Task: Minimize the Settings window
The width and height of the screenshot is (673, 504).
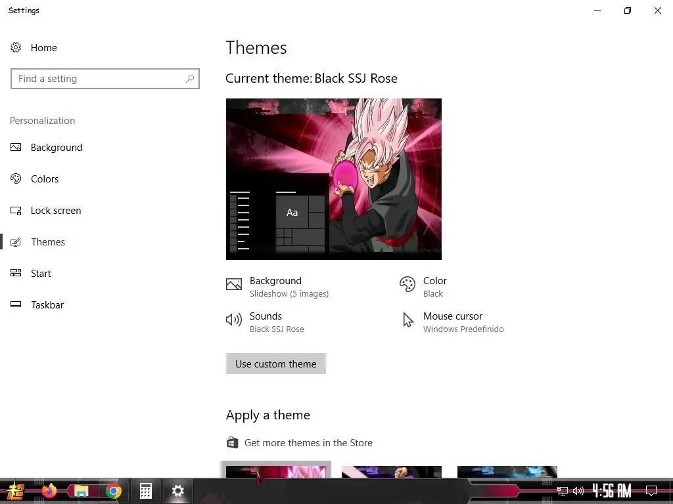Action: coord(597,10)
